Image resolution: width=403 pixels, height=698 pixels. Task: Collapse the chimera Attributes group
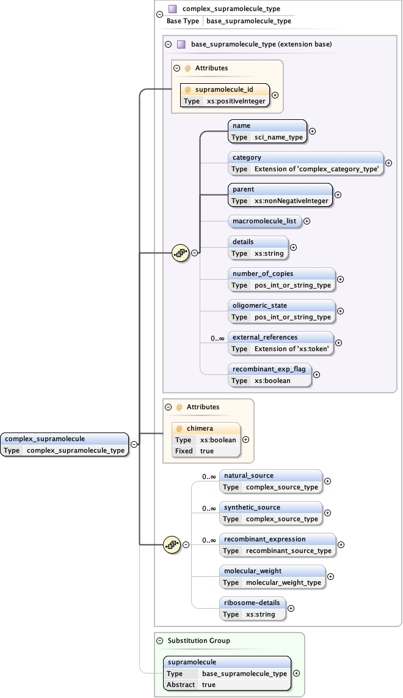tap(169, 407)
